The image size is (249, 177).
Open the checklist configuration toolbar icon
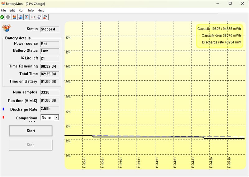pyautogui.click(x=27, y=17)
